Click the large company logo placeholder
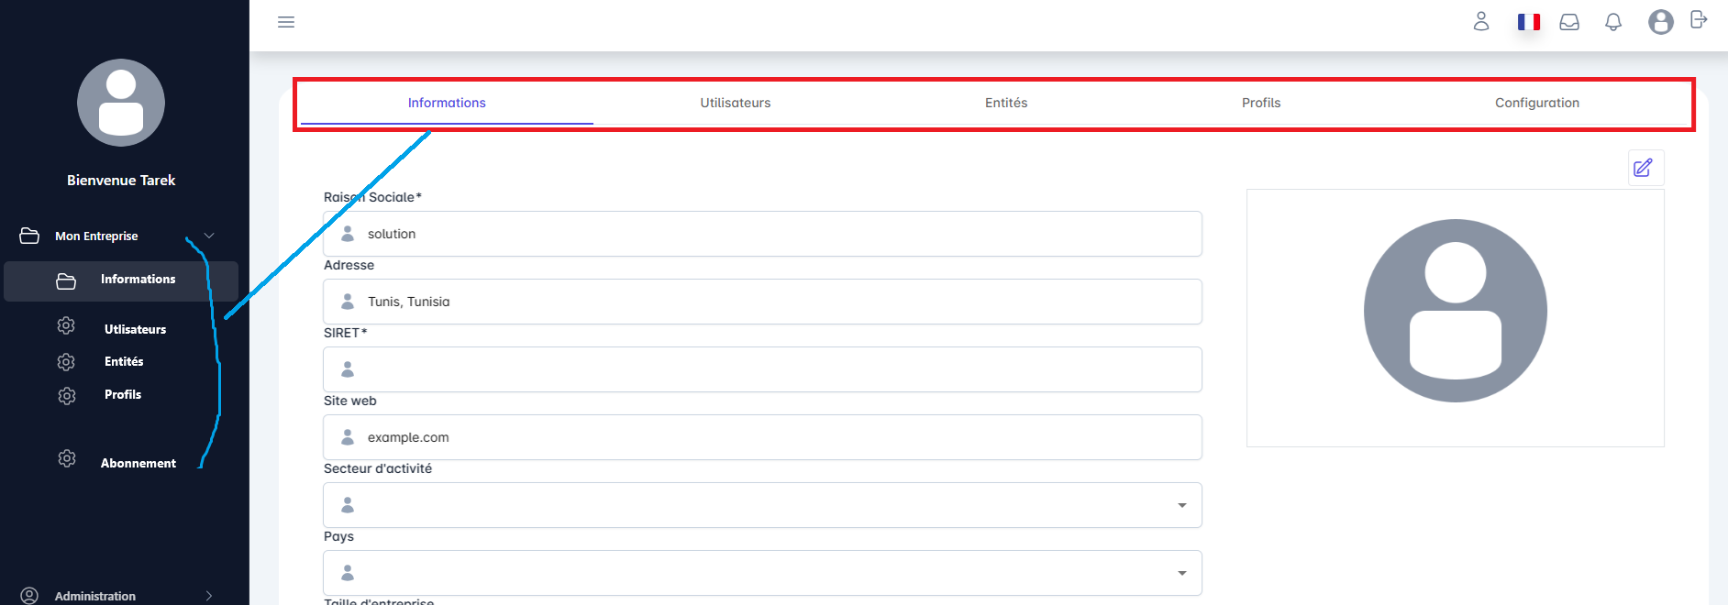The image size is (1728, 605). click(x=1455, y=312)
